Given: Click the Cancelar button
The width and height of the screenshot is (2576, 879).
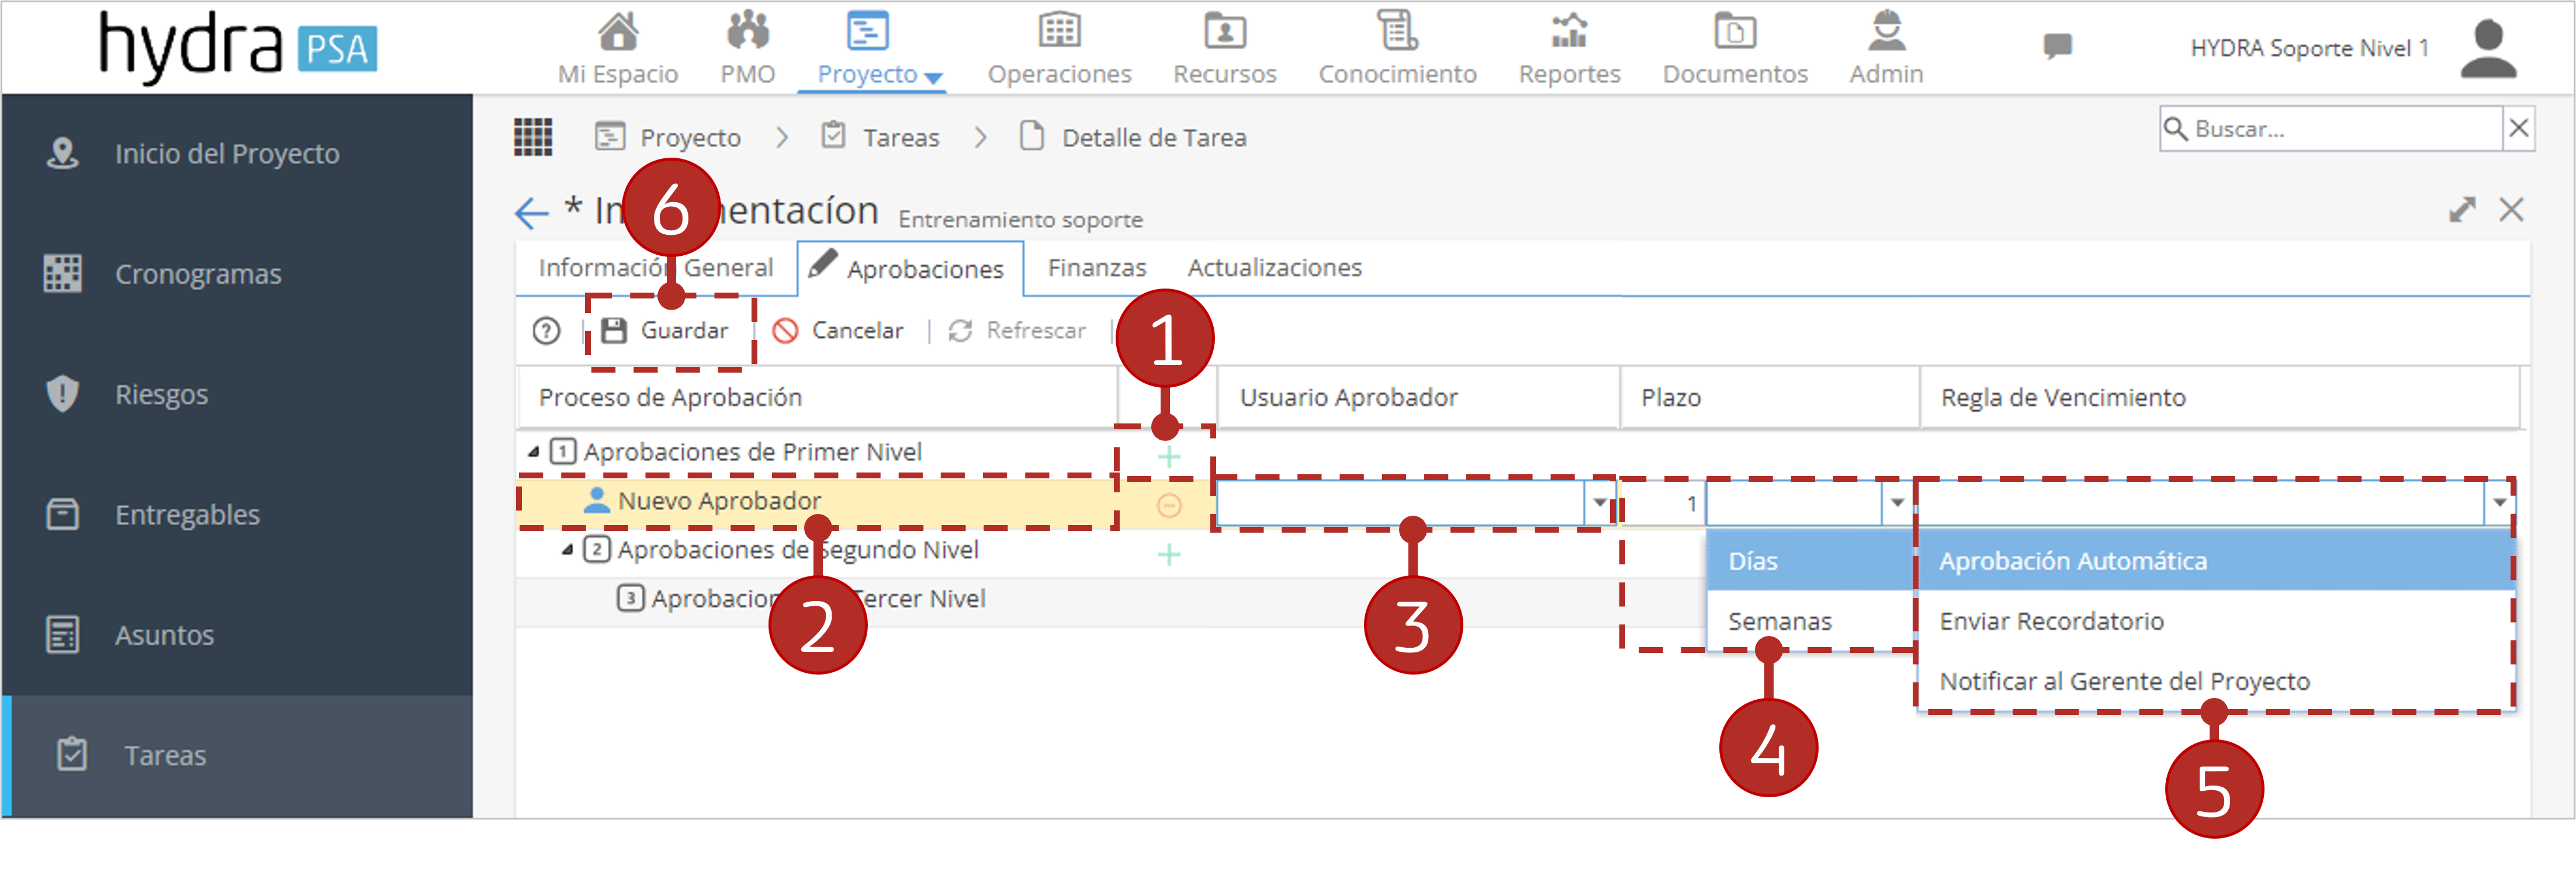Looking at the screenshot, I should [838, 331].
